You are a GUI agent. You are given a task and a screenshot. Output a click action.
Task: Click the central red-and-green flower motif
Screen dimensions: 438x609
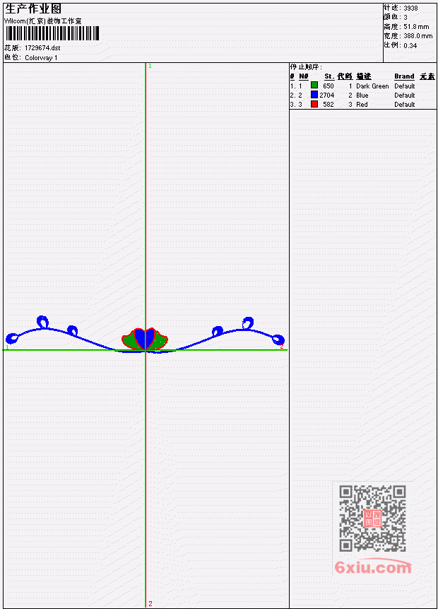145,340
